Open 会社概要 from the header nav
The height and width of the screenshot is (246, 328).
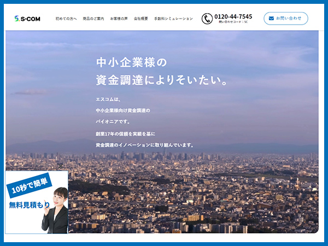(x=141, y=19)
